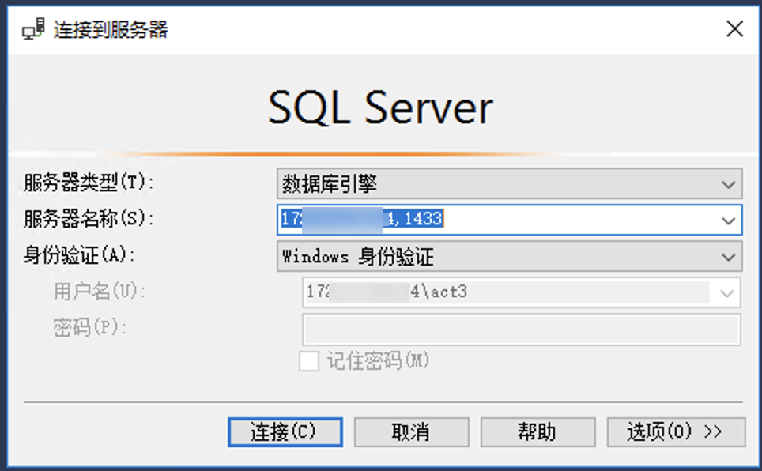Open the 服务器类型 dropdown arrow

(728, 184)
